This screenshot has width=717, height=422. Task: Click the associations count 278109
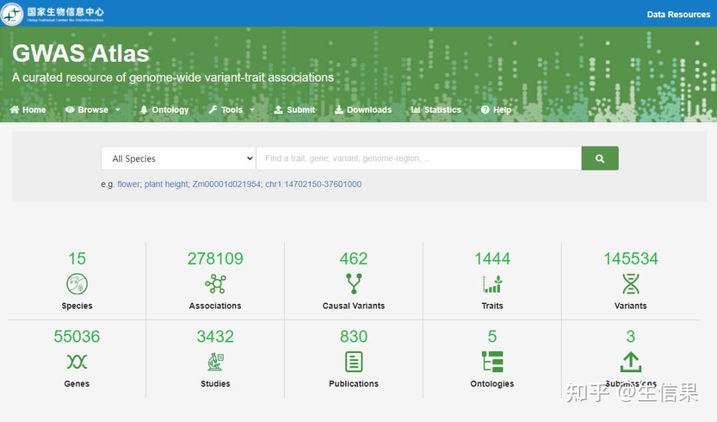[215, 259]
